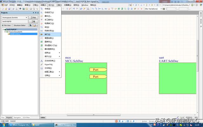Select the Place Net Label toolbar icon

point(106,9)
